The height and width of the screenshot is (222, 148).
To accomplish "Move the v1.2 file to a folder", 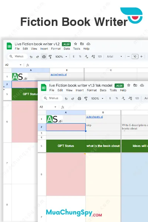I will click(82, 44).
